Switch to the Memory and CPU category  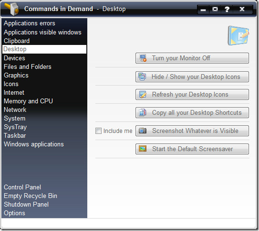28,101
